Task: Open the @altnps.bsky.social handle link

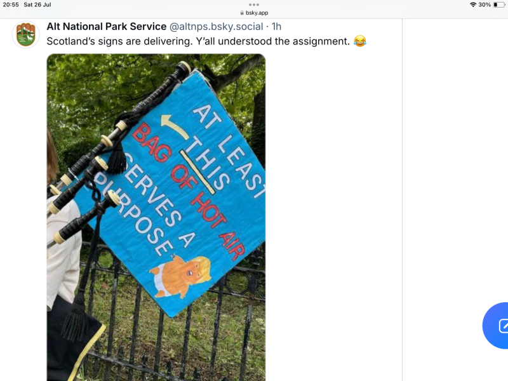Action: click(216, 26)
